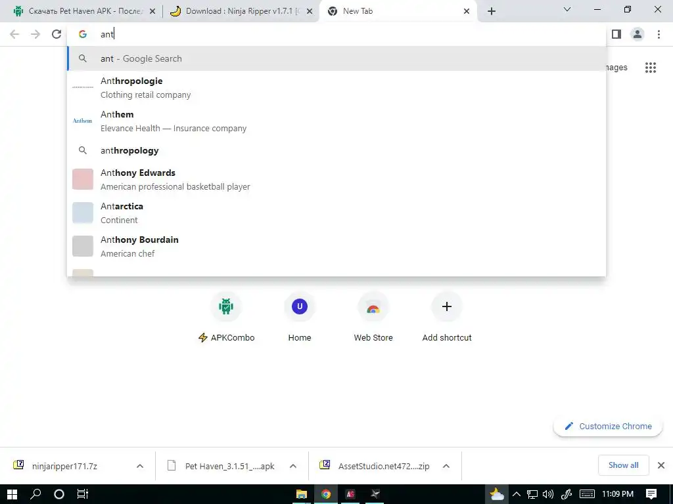Open the AssetStudio taskbar app
673x504 pixels.
point(350,494)
